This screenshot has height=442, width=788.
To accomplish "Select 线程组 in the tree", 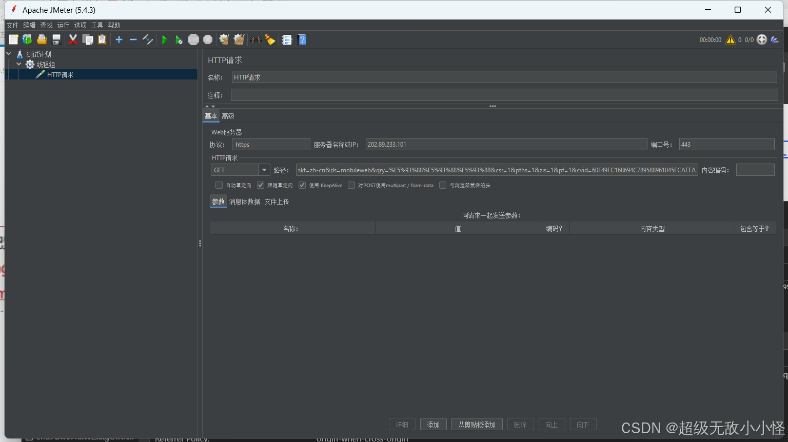I will click(x=46, y=65).
